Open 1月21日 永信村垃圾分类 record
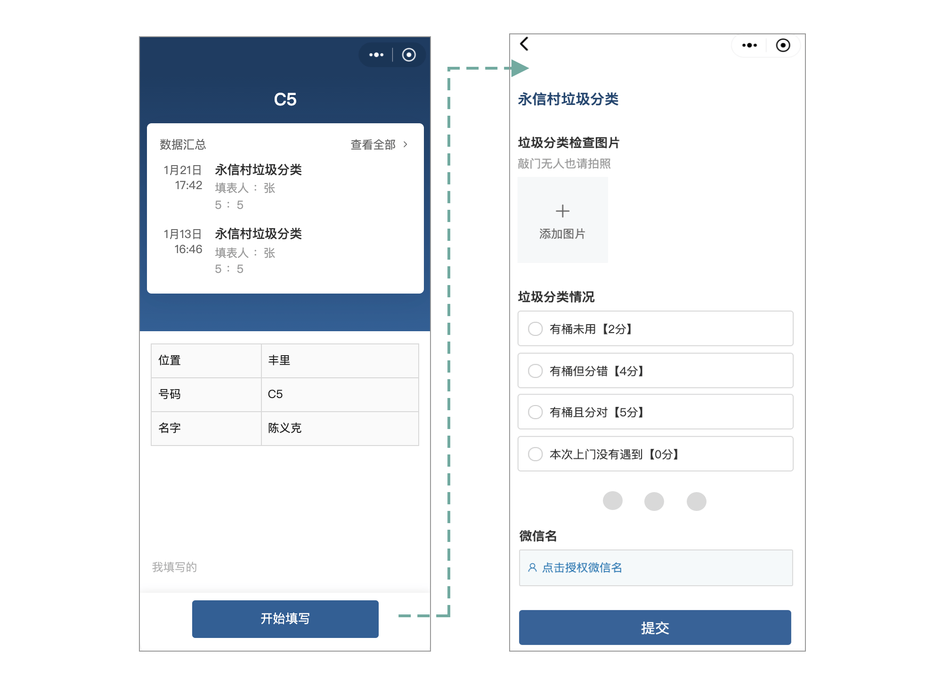942x685 pixels. [x=258, y=170]
